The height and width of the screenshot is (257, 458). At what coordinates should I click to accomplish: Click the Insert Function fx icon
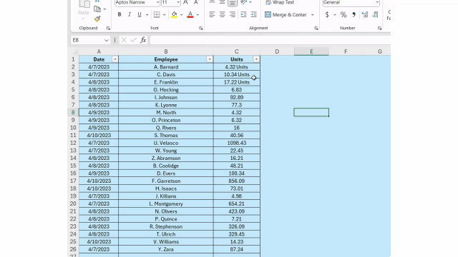143,40
